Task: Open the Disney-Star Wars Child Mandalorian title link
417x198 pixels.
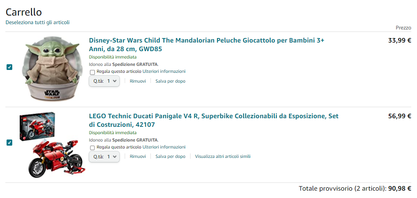Action: click(206, 45)
